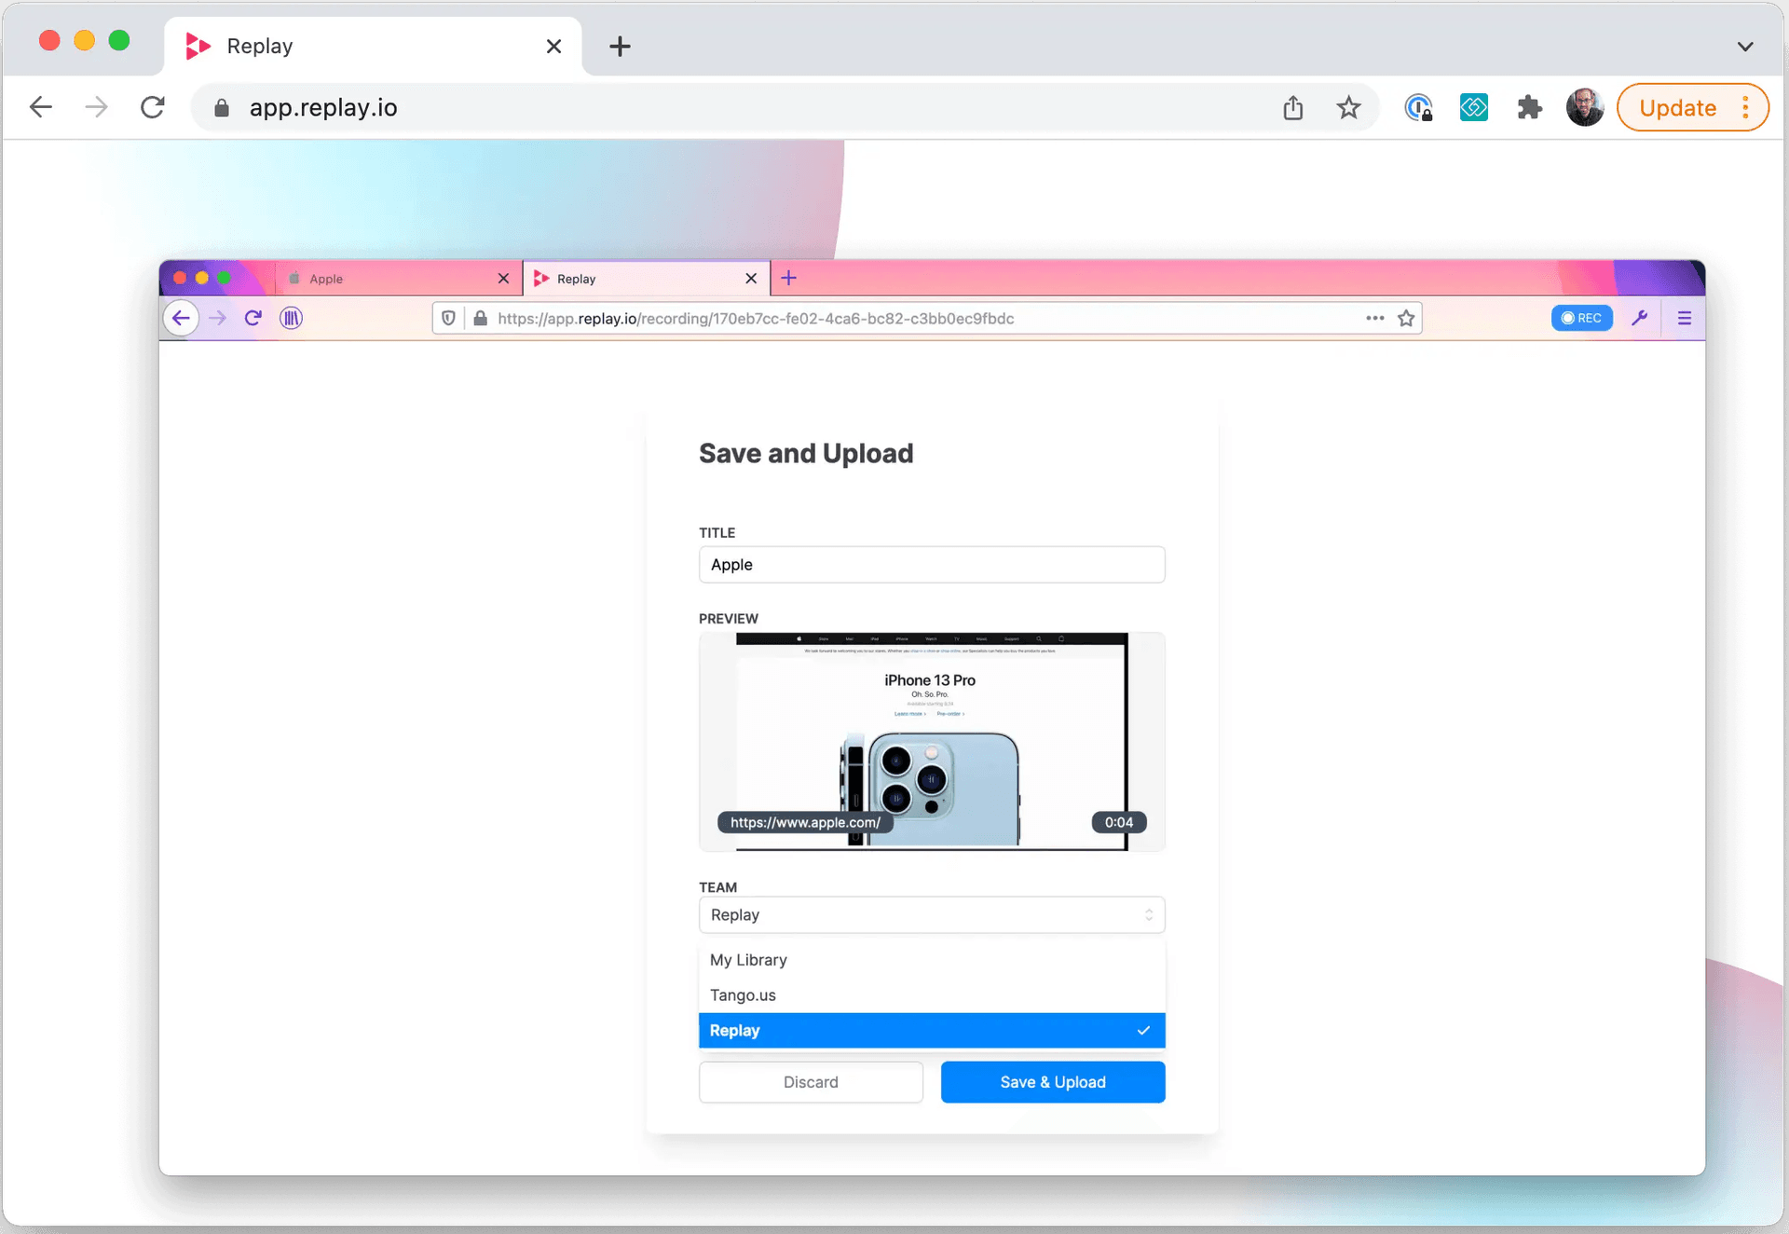Open inner browser hamburger menu
This screenshot has width=1789, height=1234.
[1684, 318]
